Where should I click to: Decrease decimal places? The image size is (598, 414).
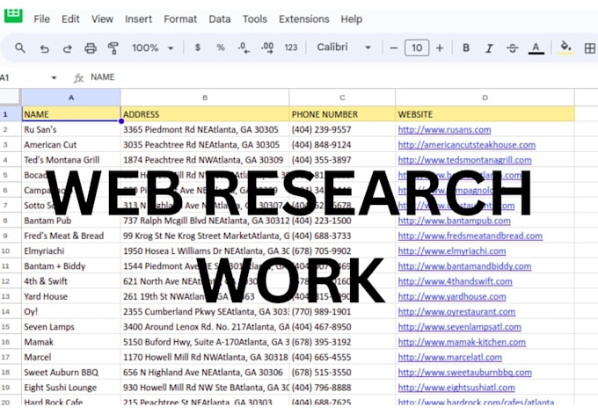tap(244, 47)
